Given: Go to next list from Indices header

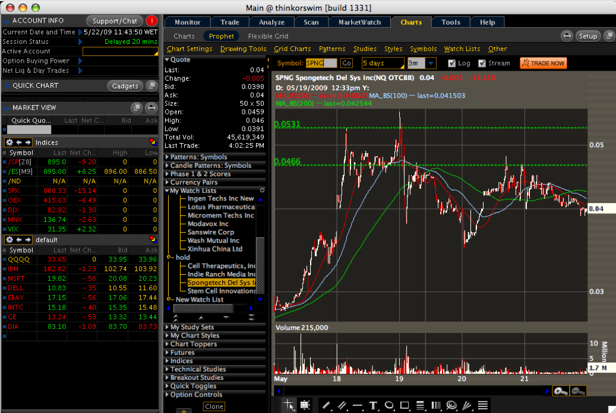Looking at the screenshot, I should [x=28, y=142].
